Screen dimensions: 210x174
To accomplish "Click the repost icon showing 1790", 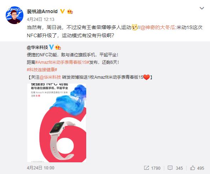I will [x=147, y=168].
